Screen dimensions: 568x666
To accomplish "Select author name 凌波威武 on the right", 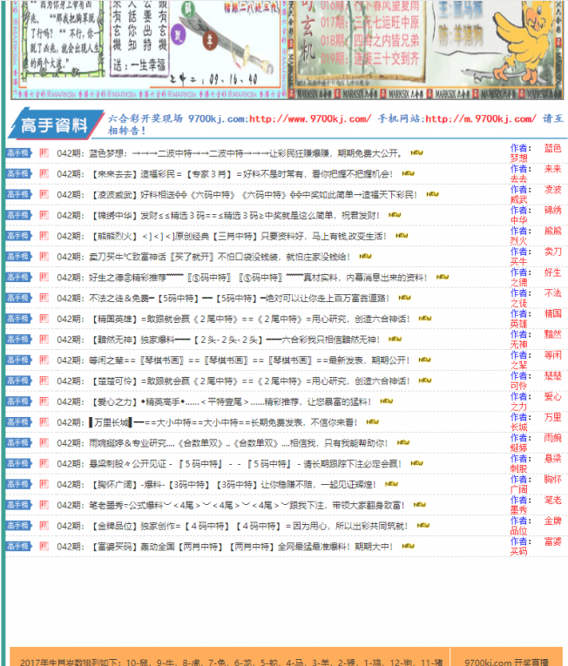I will pos(536,194).
